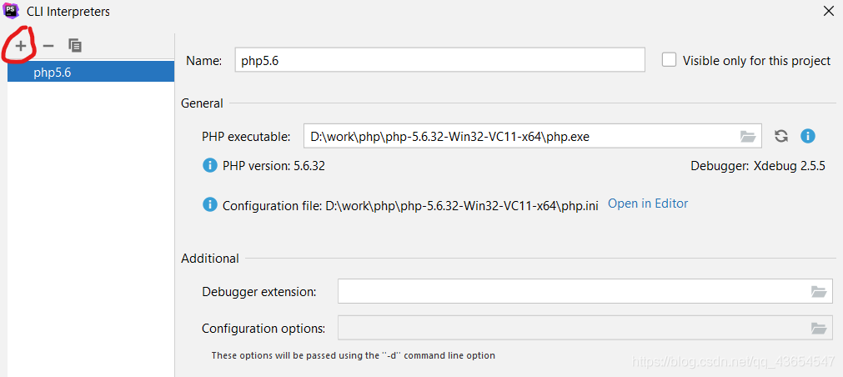Screen dimensions: 843x377
Task: Add a new CLI interpreter with plus icon
Action: click(21, 46)
